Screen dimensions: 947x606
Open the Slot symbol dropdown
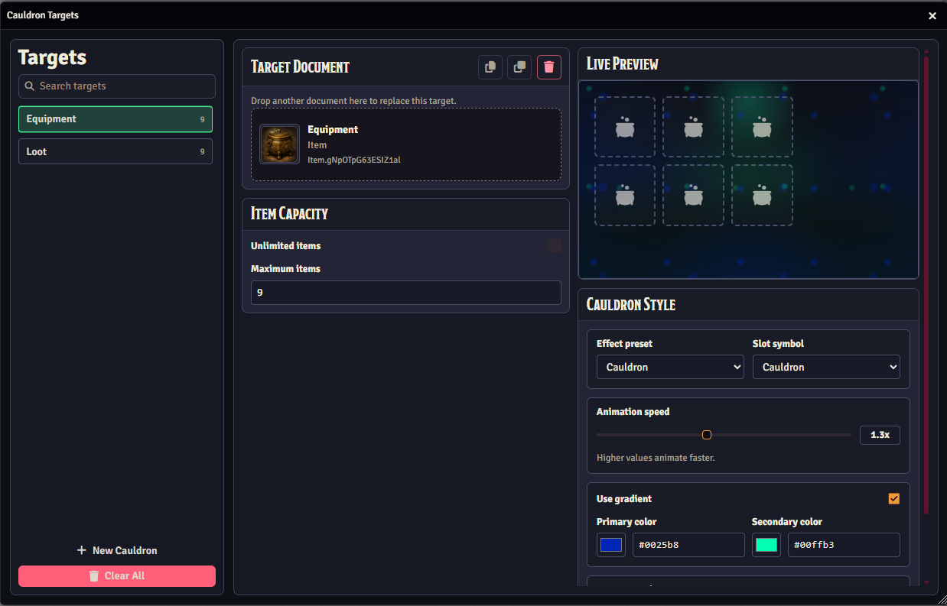coord(826,367)
